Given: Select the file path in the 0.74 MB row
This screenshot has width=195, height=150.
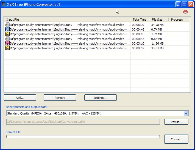Looking at the screenshot, I should pos(70,29).
